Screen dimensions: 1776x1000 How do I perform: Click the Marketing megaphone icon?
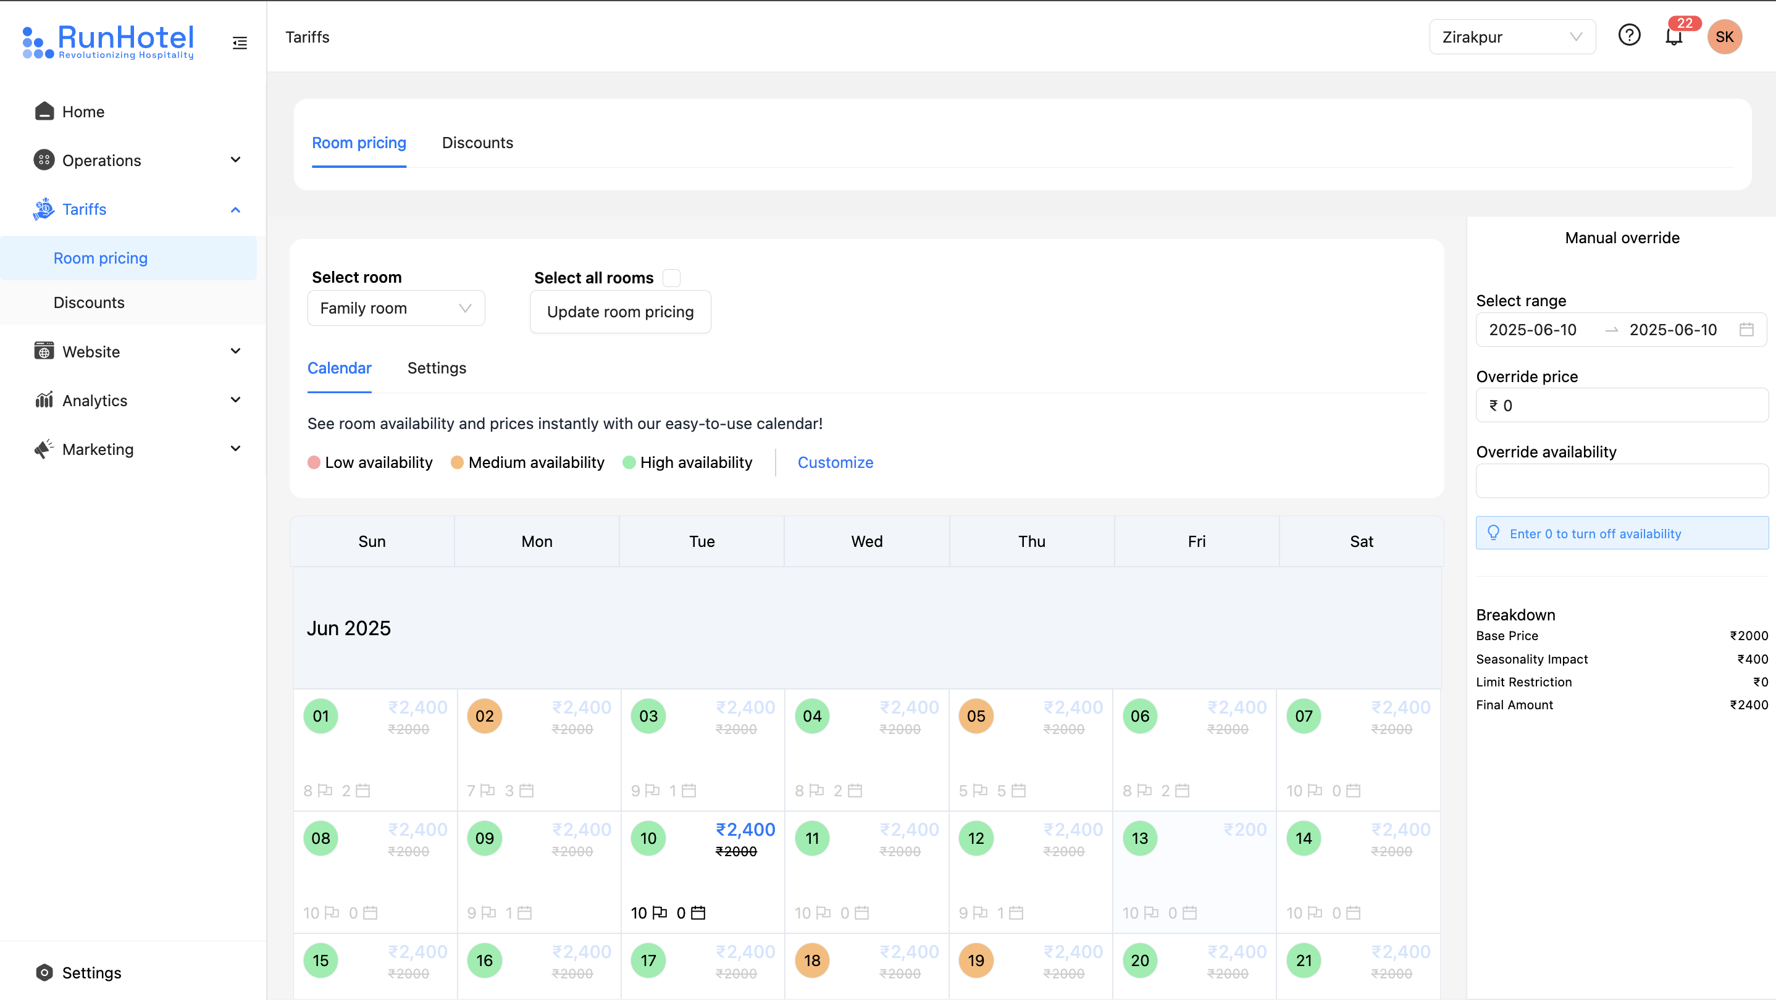click(44, 449)
